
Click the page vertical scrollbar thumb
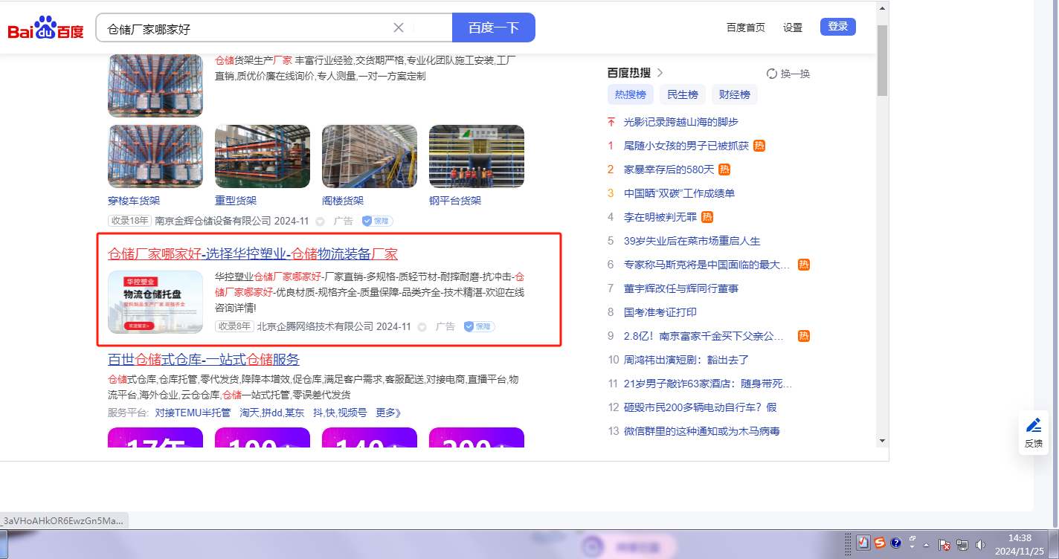(882, 59)
